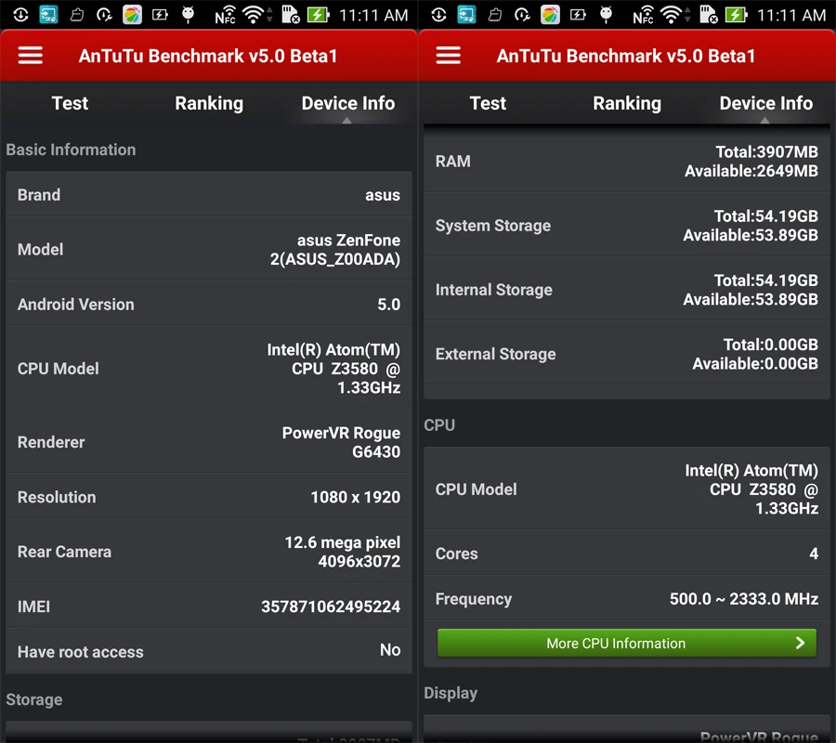Tap AnTuTu Benchmark v5.0 Beta1 title, right screen
This screenshot has width=836, height=743.
(x=626, y=56)
